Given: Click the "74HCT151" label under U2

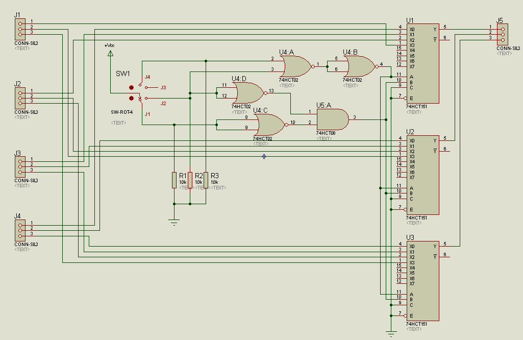Looking at the screenshot, I should click(416, 217).
